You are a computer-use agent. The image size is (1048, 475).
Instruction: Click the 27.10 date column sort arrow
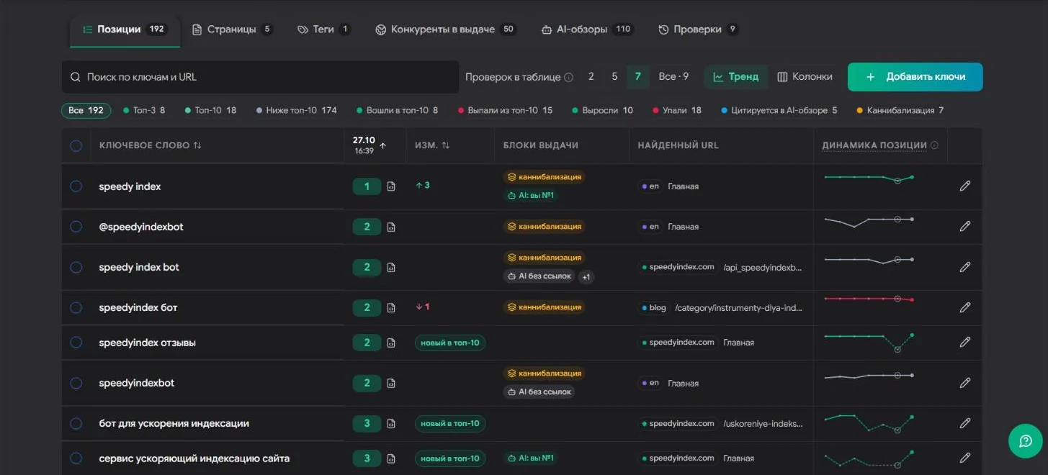point(382,145)
